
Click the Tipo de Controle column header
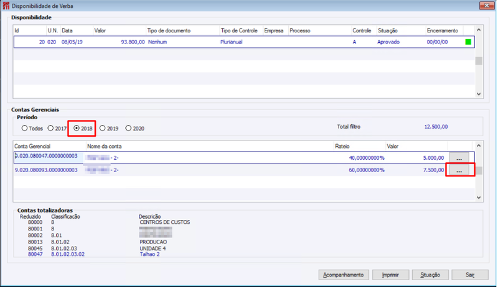242,30
